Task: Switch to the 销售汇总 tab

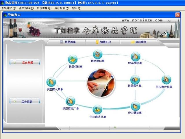Action: point(103,42)
